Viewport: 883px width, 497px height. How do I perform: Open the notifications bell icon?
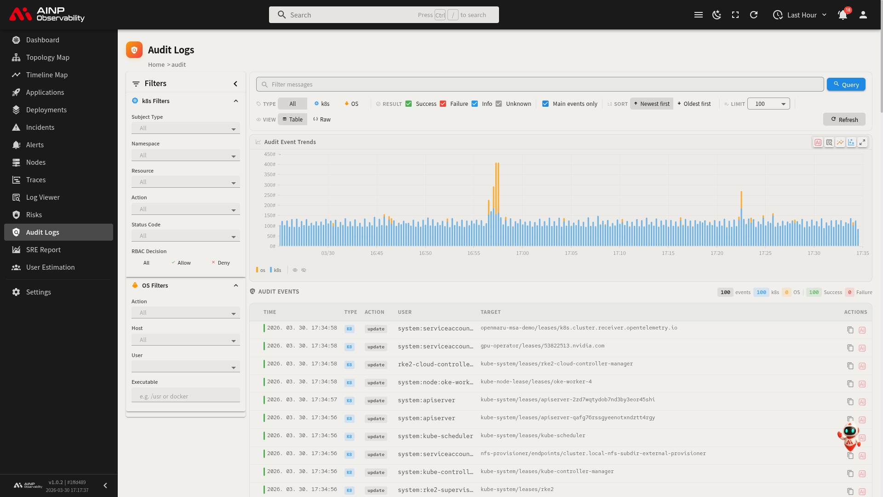pos(842,15)
